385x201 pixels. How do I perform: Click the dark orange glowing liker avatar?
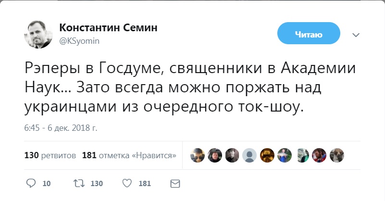pyautogui.click(x=267, y=155)
